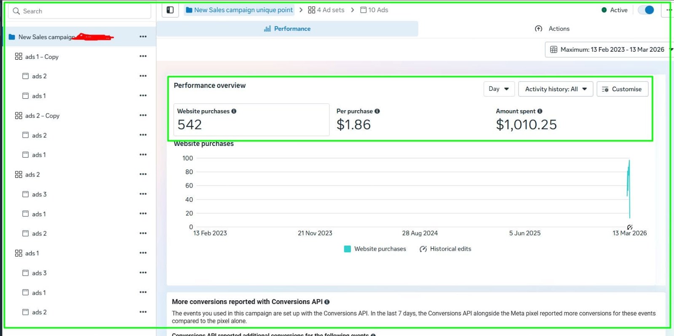Go to 4 Ad sets breadcrumb
The width and height of the screenshot is (674, 336).
[326, 10]
